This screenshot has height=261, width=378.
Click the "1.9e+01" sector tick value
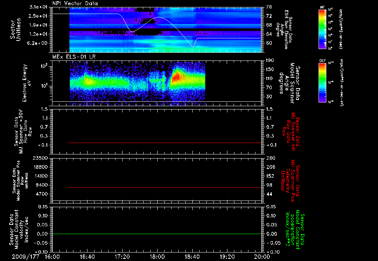[x=38, y=25]
